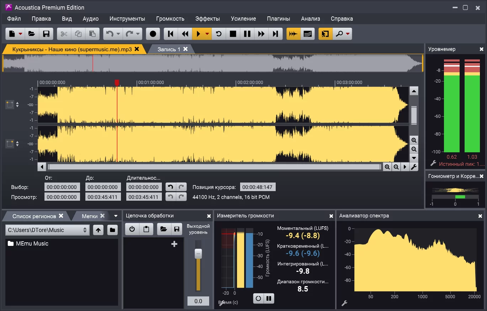Start recording with the Record button
The image size is (487, 311).
click(x=153, y=34)
